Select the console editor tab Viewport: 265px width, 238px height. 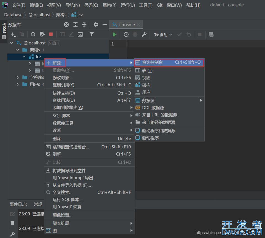(126, 25)
